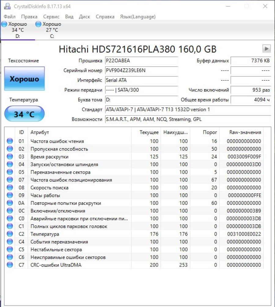The image size is (275, 307).
Task: Click the blue status circle above drive C:
Action: [38, 24]
